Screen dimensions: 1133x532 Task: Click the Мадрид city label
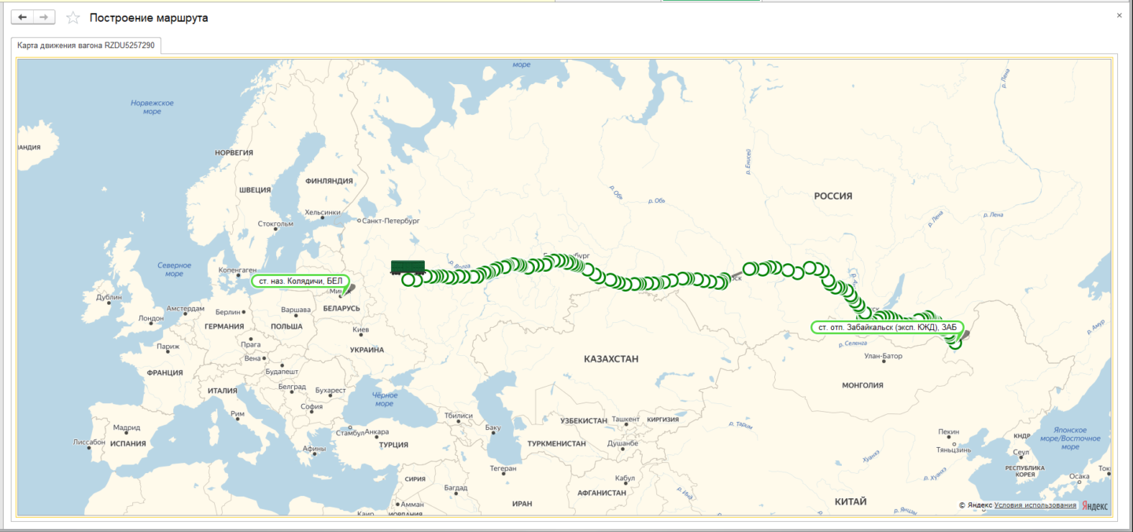coord(126,428)
